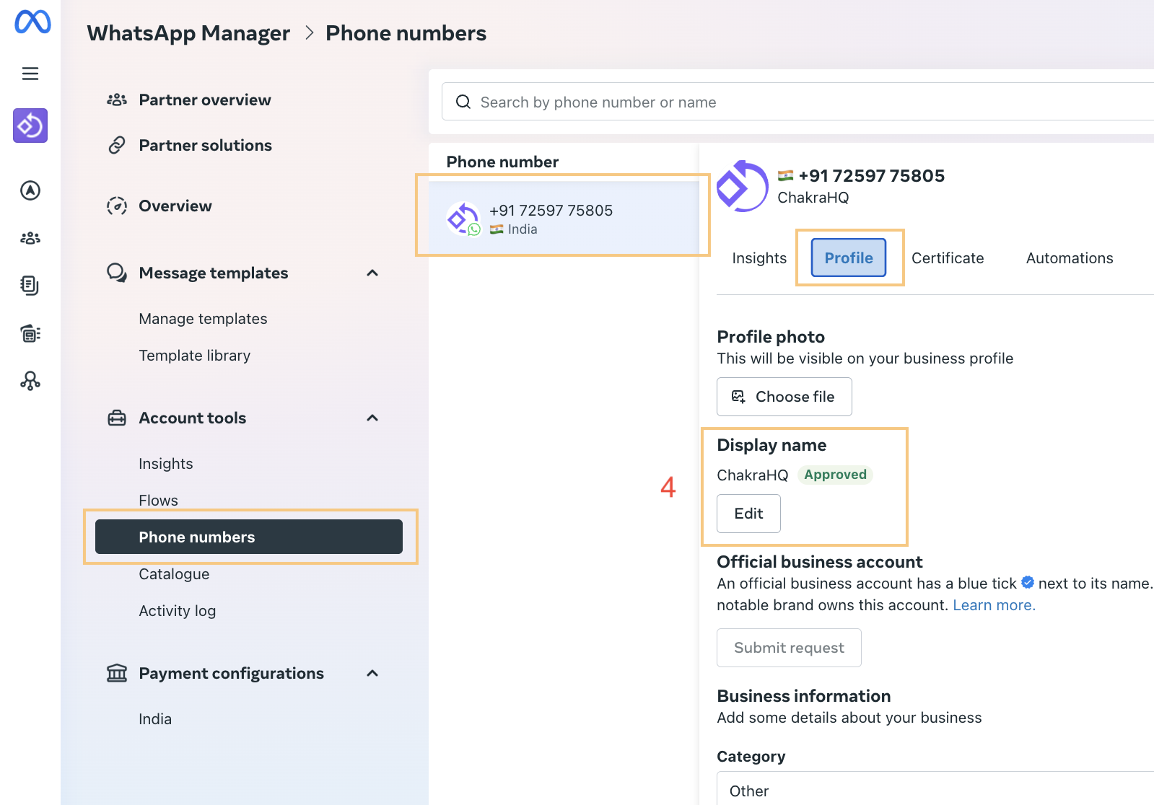Image resolution: width=1154 pixels, height=805 pixels.
Task: Click the Approved status badge
Action: [836, 475]
